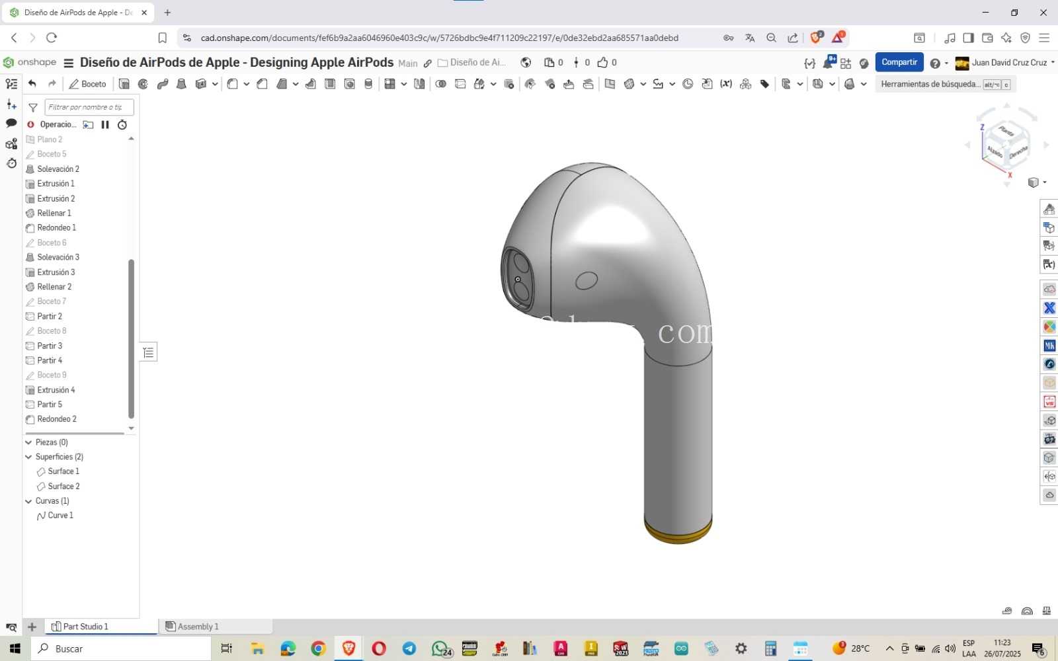Click the Split tool icon
This screenshot has height=661, width=1058.
(x=460, y=84)
